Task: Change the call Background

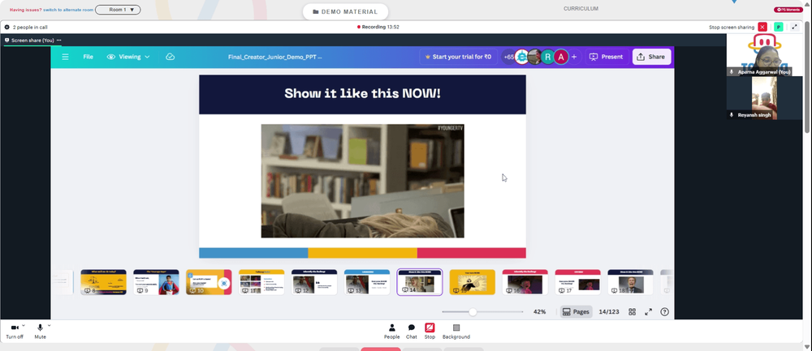Action: [456, 332]
